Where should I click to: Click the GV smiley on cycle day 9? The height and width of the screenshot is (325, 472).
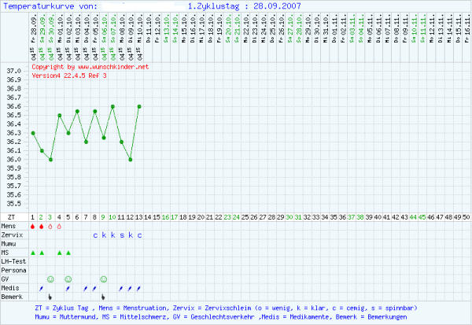point(104,279)
